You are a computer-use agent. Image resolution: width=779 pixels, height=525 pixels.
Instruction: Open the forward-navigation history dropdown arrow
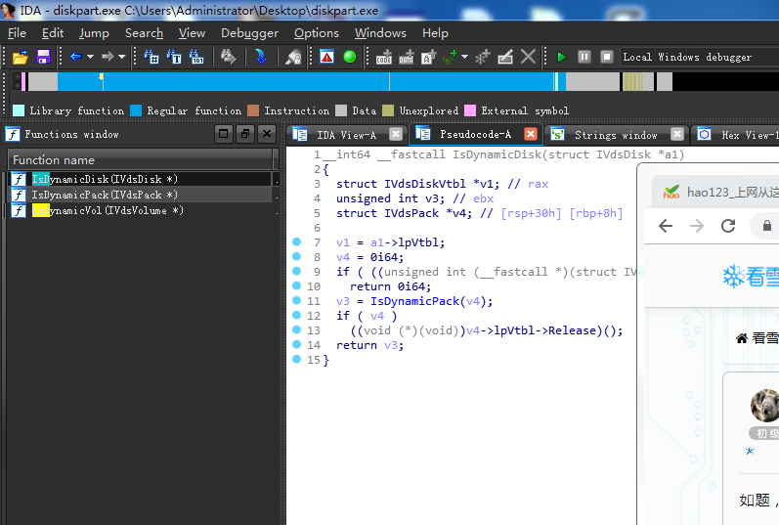click(122, 57)
